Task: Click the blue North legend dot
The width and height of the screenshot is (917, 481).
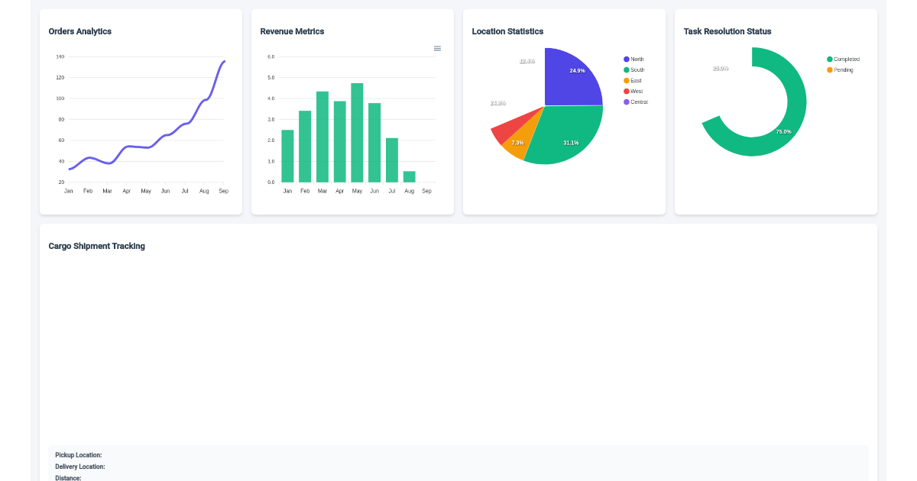Action: 625,59
